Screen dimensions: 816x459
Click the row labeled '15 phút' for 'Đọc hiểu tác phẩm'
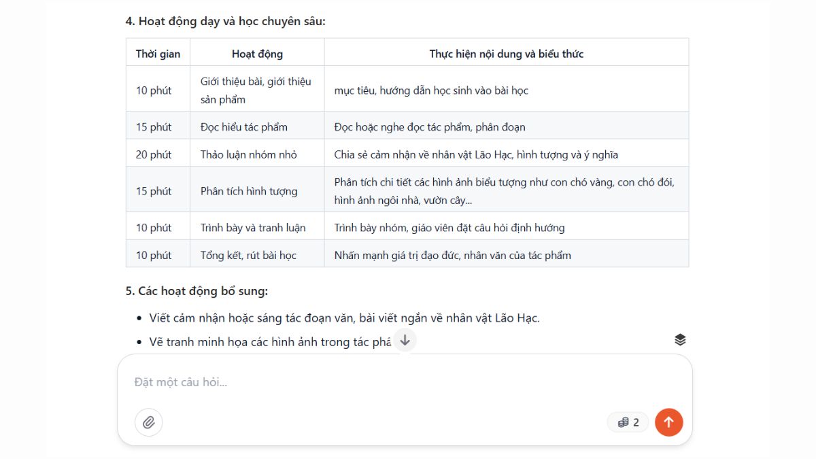coord(158,126)
